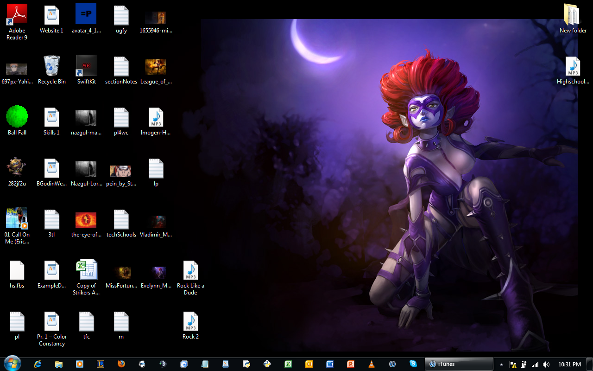Click Firefox icon in the taskbar
The height and width of the screenshot is (371, 593).
[x=121, y=364]
